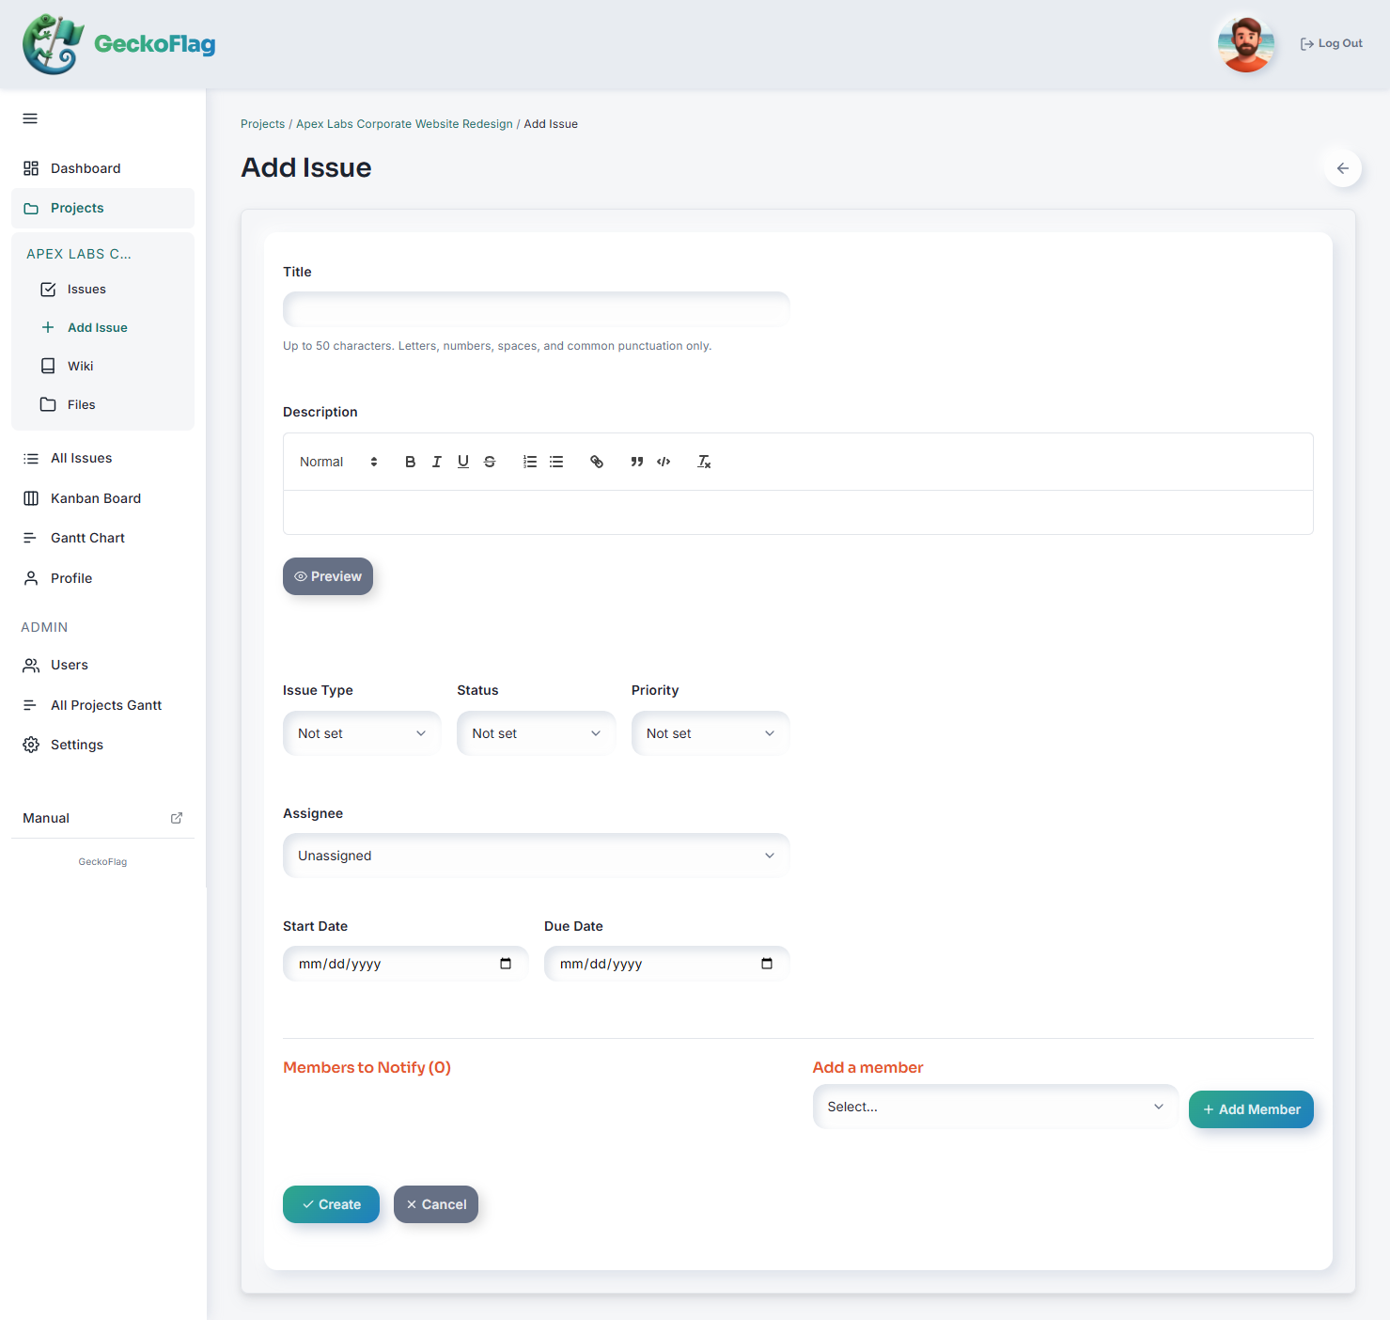Open admin Settings in sidebar
Image resolution: width=1390 pixels, height=1320 pixels.
pyautogui.click(x=102, y=745)
